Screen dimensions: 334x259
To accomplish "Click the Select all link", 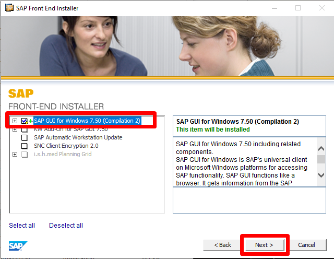I will click(22, 225).
